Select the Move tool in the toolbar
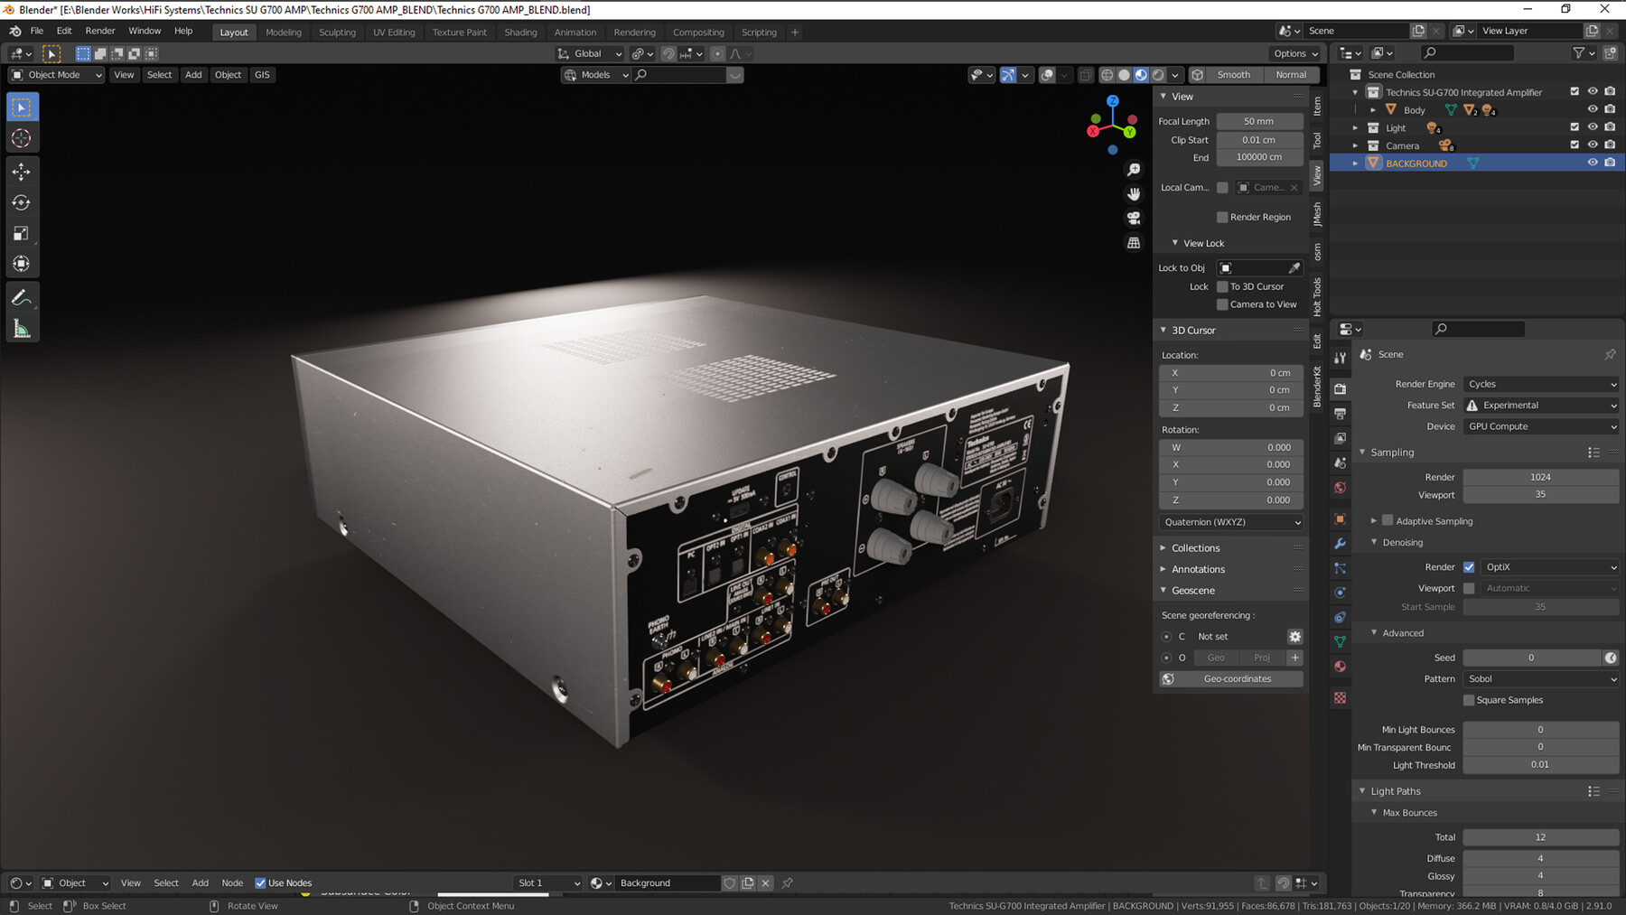This screenshot has height=915, width=1626. tap(22, 172)
